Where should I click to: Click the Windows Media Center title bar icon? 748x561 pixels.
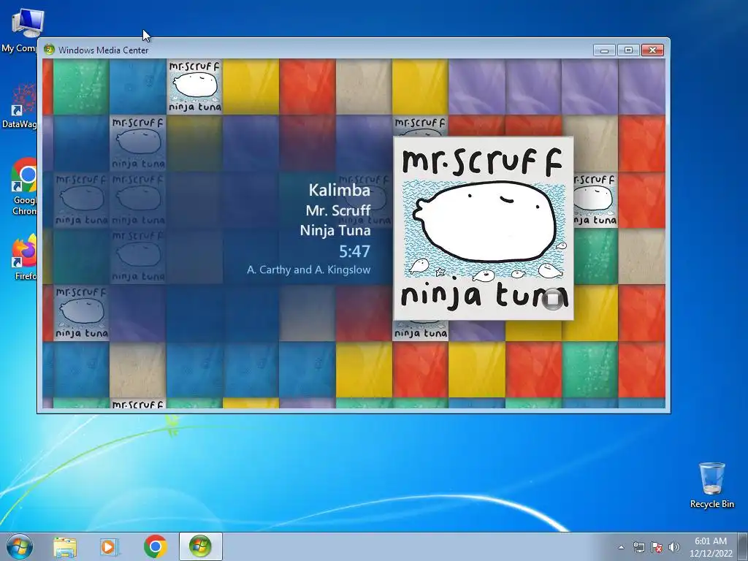(x=49, y=50)
